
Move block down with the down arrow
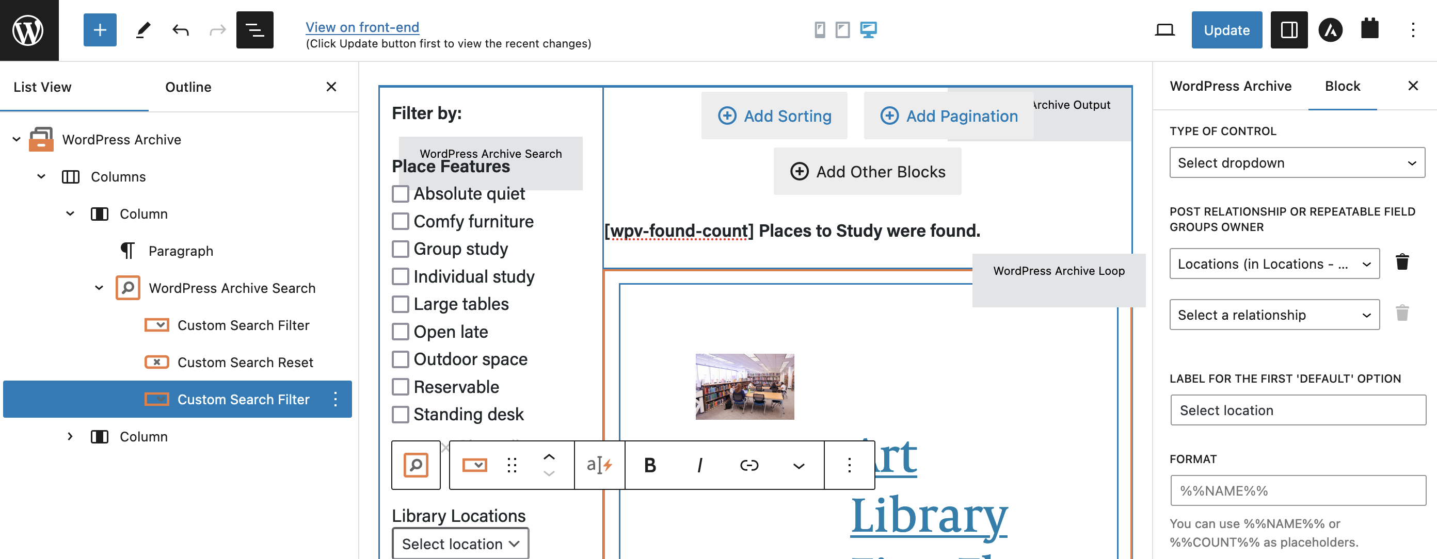click(x=549, y=474)
